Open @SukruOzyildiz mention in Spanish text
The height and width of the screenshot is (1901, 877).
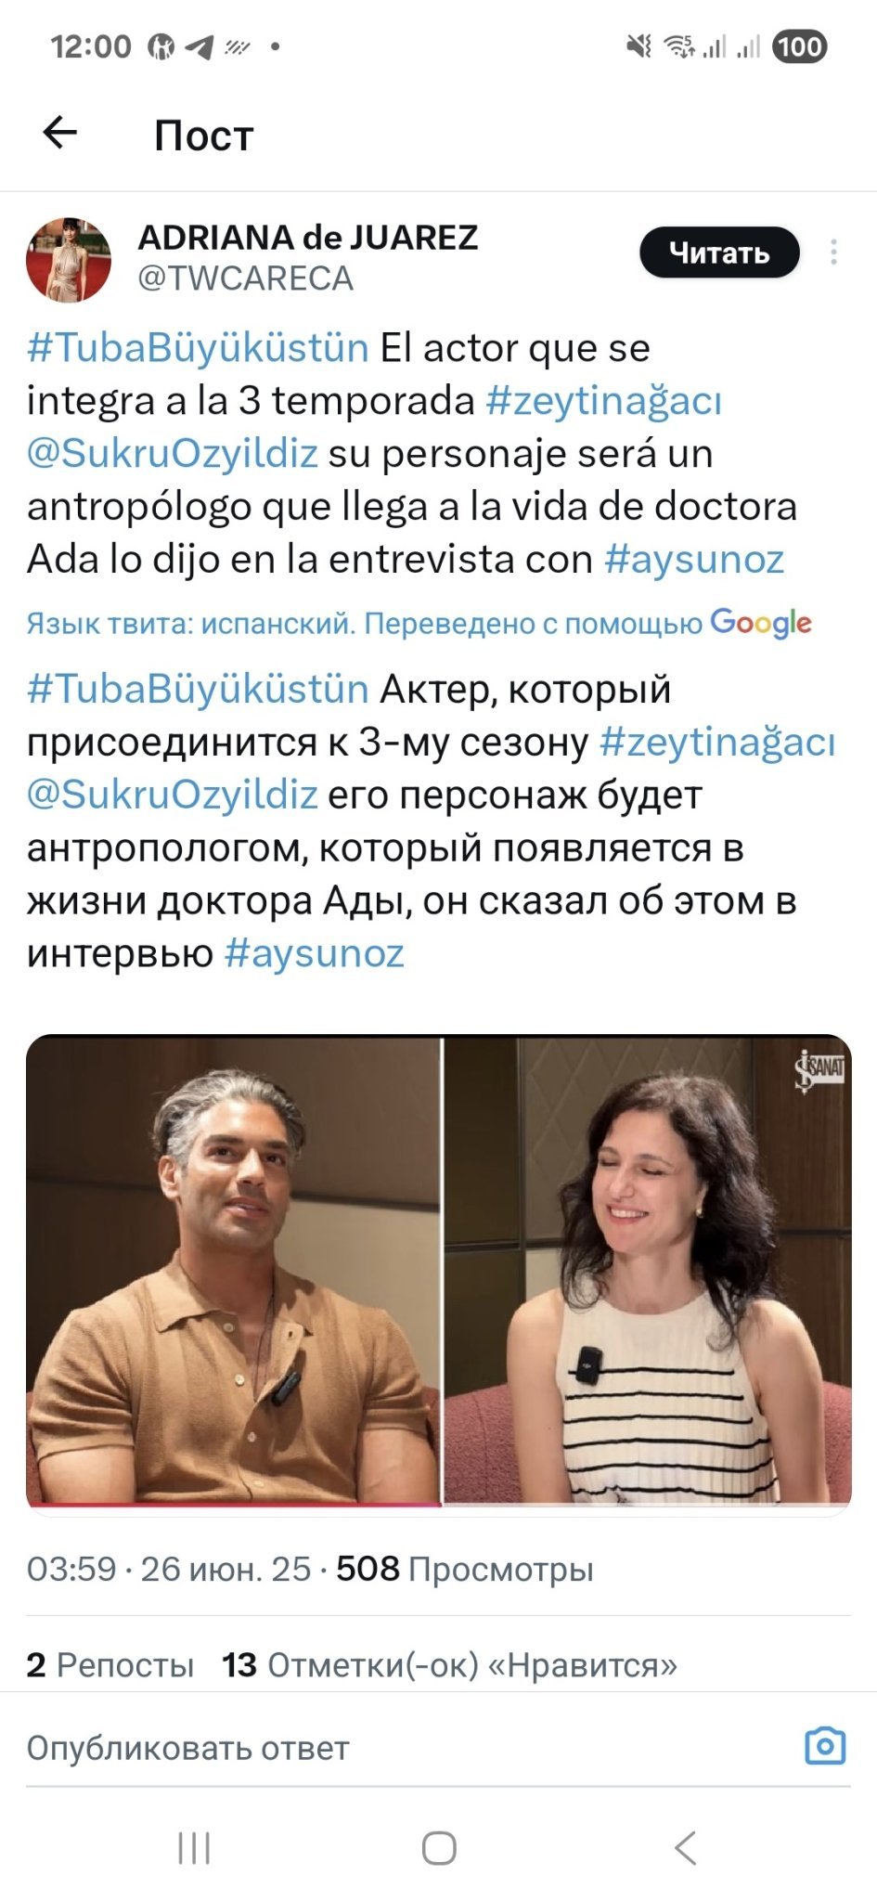click(172, 454)
